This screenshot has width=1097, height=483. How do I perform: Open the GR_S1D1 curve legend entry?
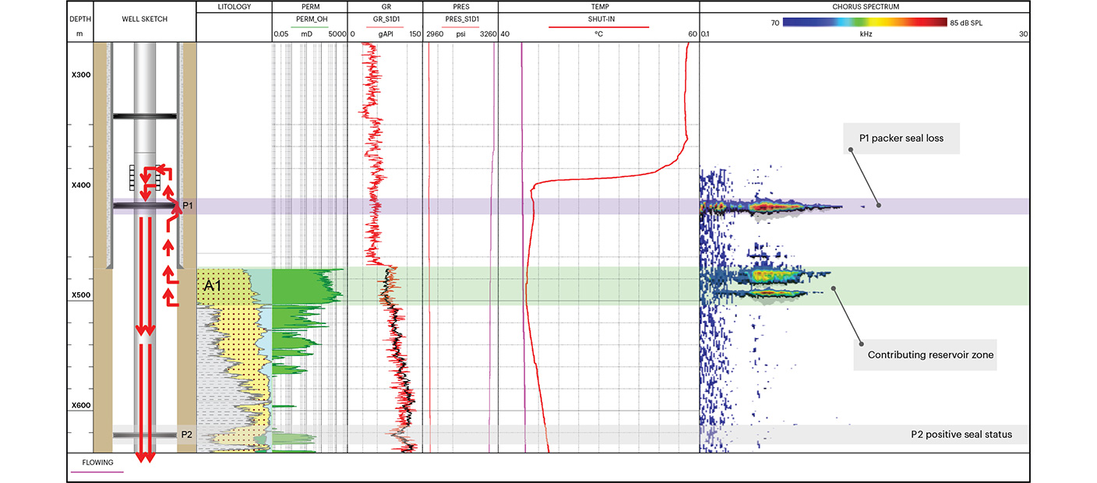(384, 19)
